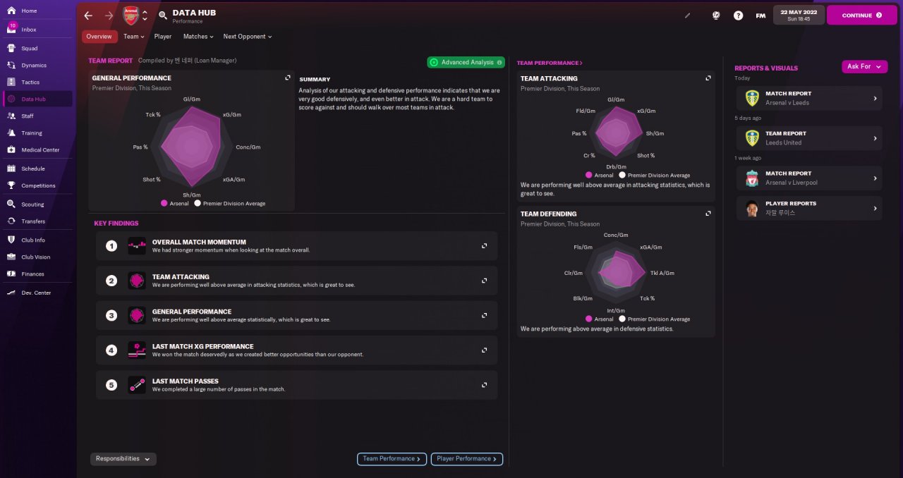Open the Club Info sidebar icon
Screen dimensions: 903x478
click(11, 240)
